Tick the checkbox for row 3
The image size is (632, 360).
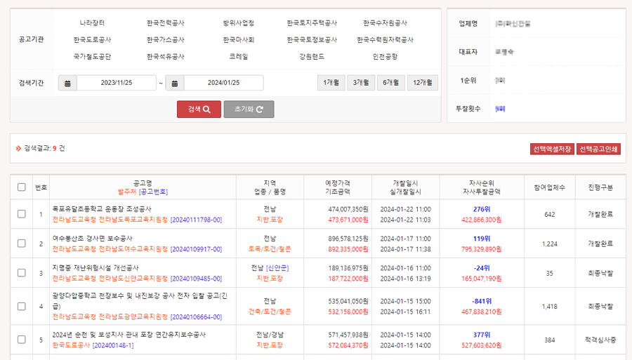point(21,273)
